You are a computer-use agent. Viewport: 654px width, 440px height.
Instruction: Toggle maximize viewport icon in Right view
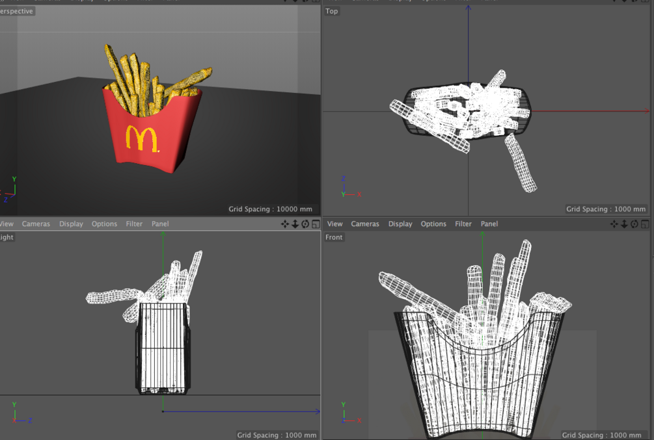316,224
